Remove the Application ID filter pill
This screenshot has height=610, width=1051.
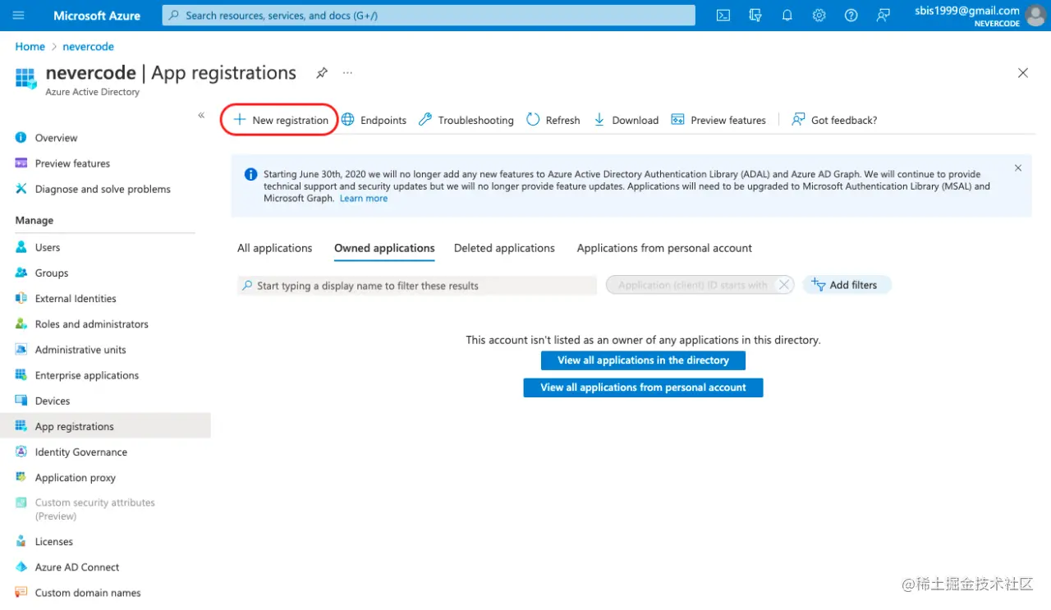click(784, 285)
